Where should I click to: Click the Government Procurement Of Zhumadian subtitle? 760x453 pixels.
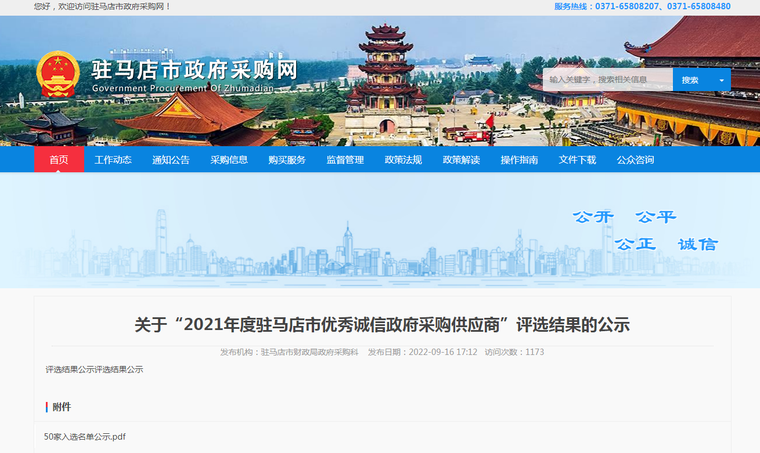[x=183, y=88]
